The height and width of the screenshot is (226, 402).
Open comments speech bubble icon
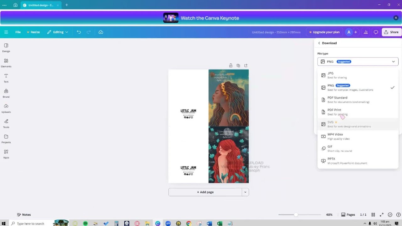376,32
